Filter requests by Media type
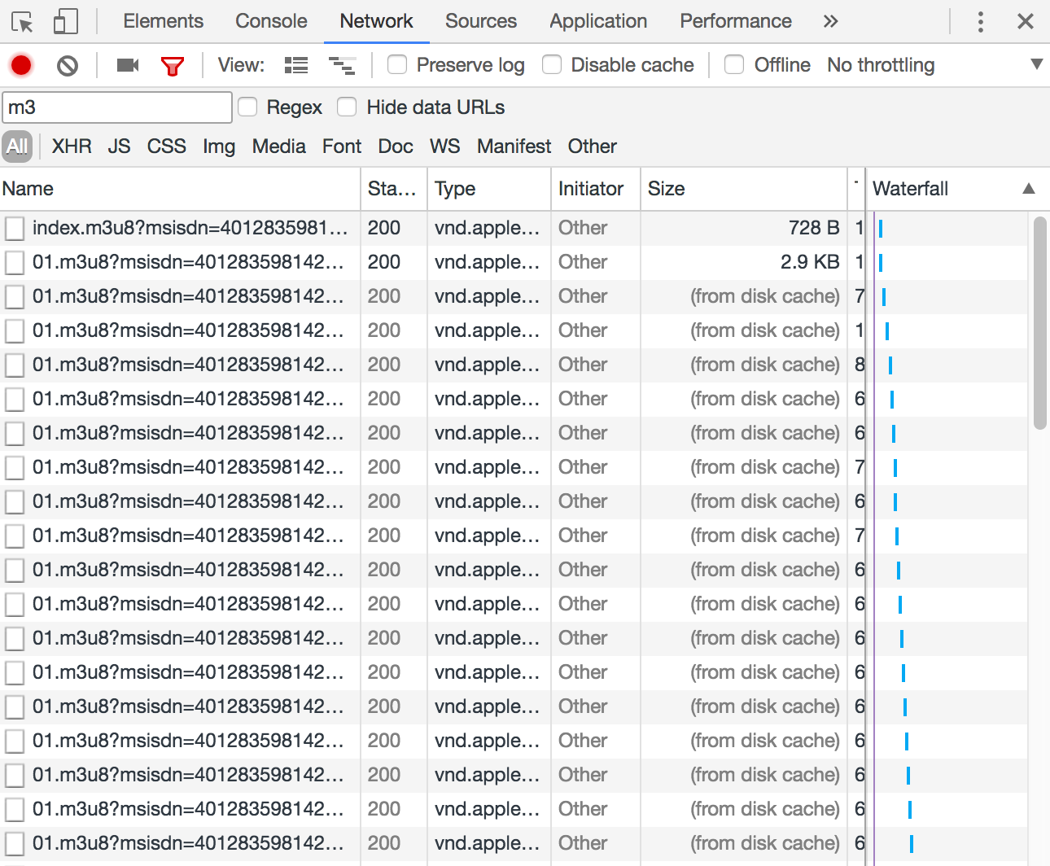Viewport: 1050px width, 866px height. [278, 147]
